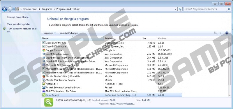Click the Intel Management Engine Components icon
This screenshot has height=109, width=233.
(44, 57)
